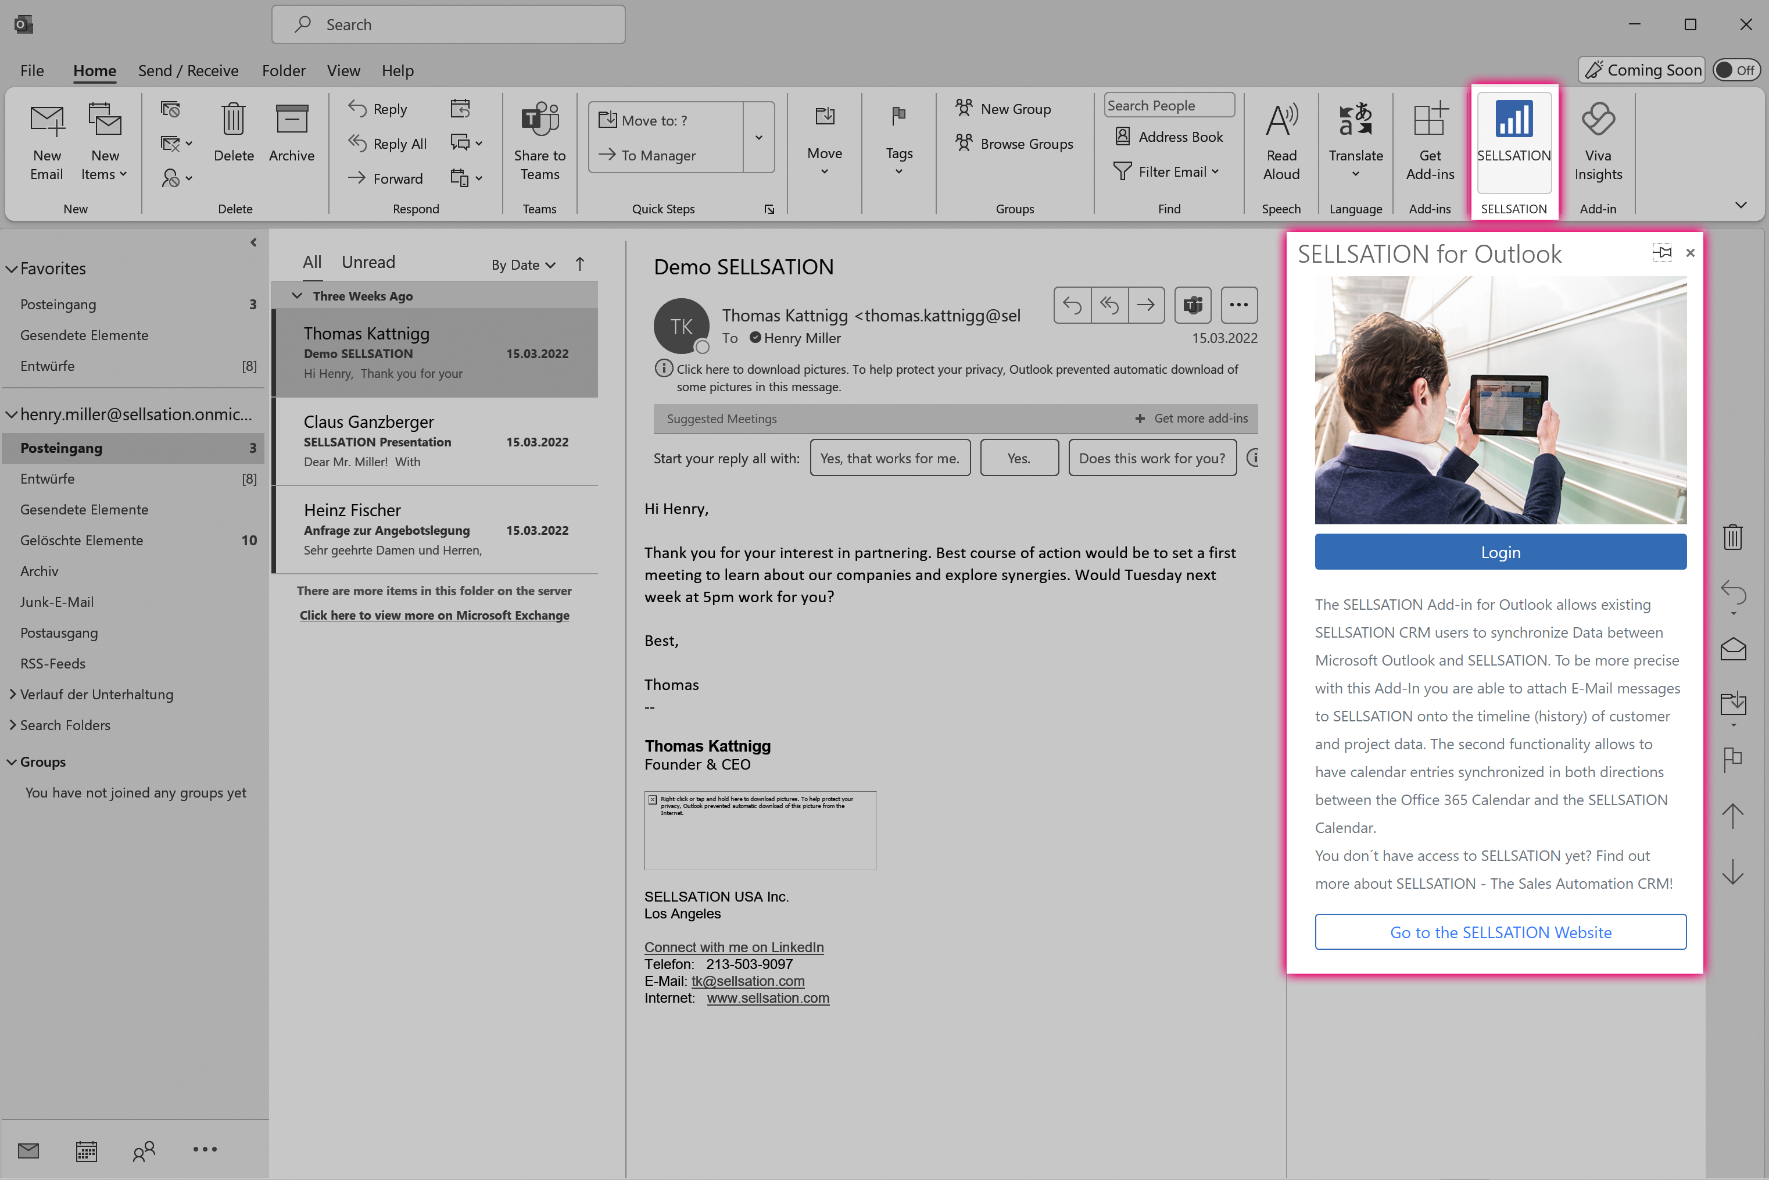The height and width of the screenshot is (1180, 1769).
Task: Click the Teams icon in message header
Action: point(1193,305)
